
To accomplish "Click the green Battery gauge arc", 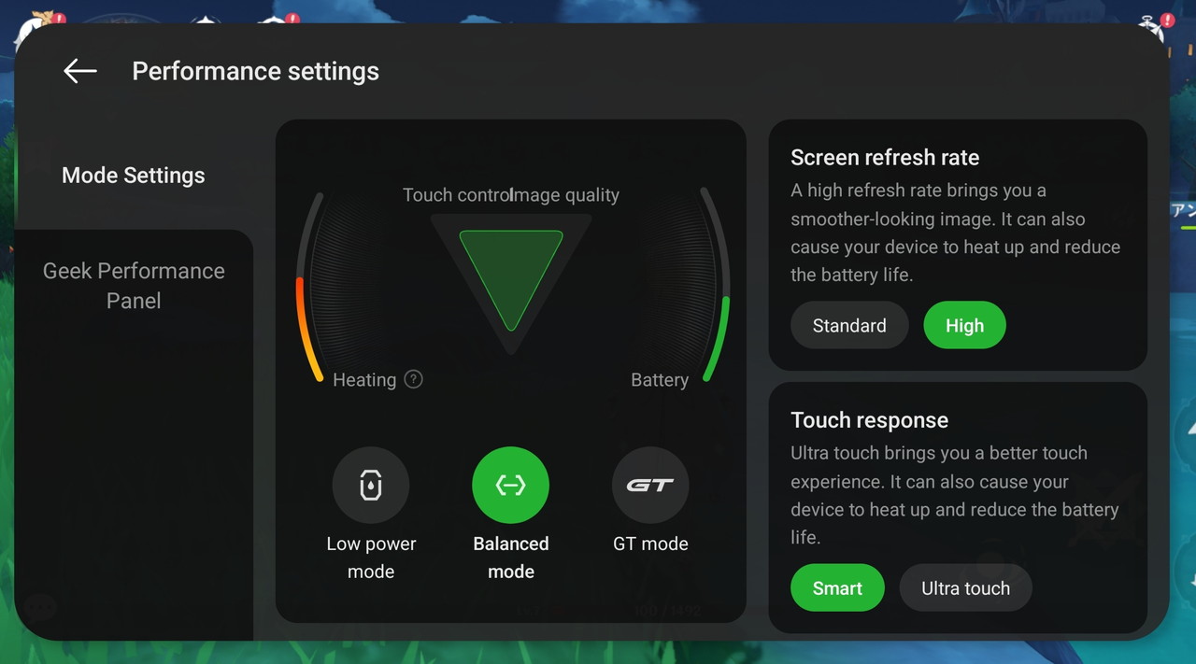I will tap(720, 334).
